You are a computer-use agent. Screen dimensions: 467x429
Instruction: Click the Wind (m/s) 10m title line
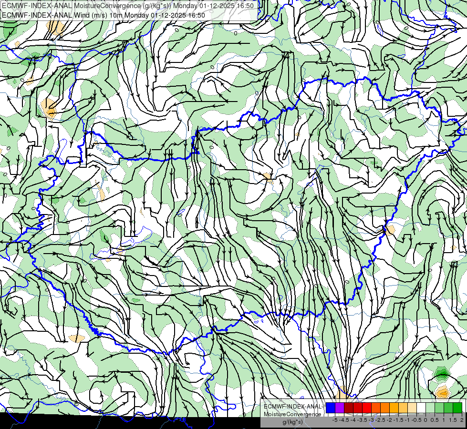pos(104,15)
